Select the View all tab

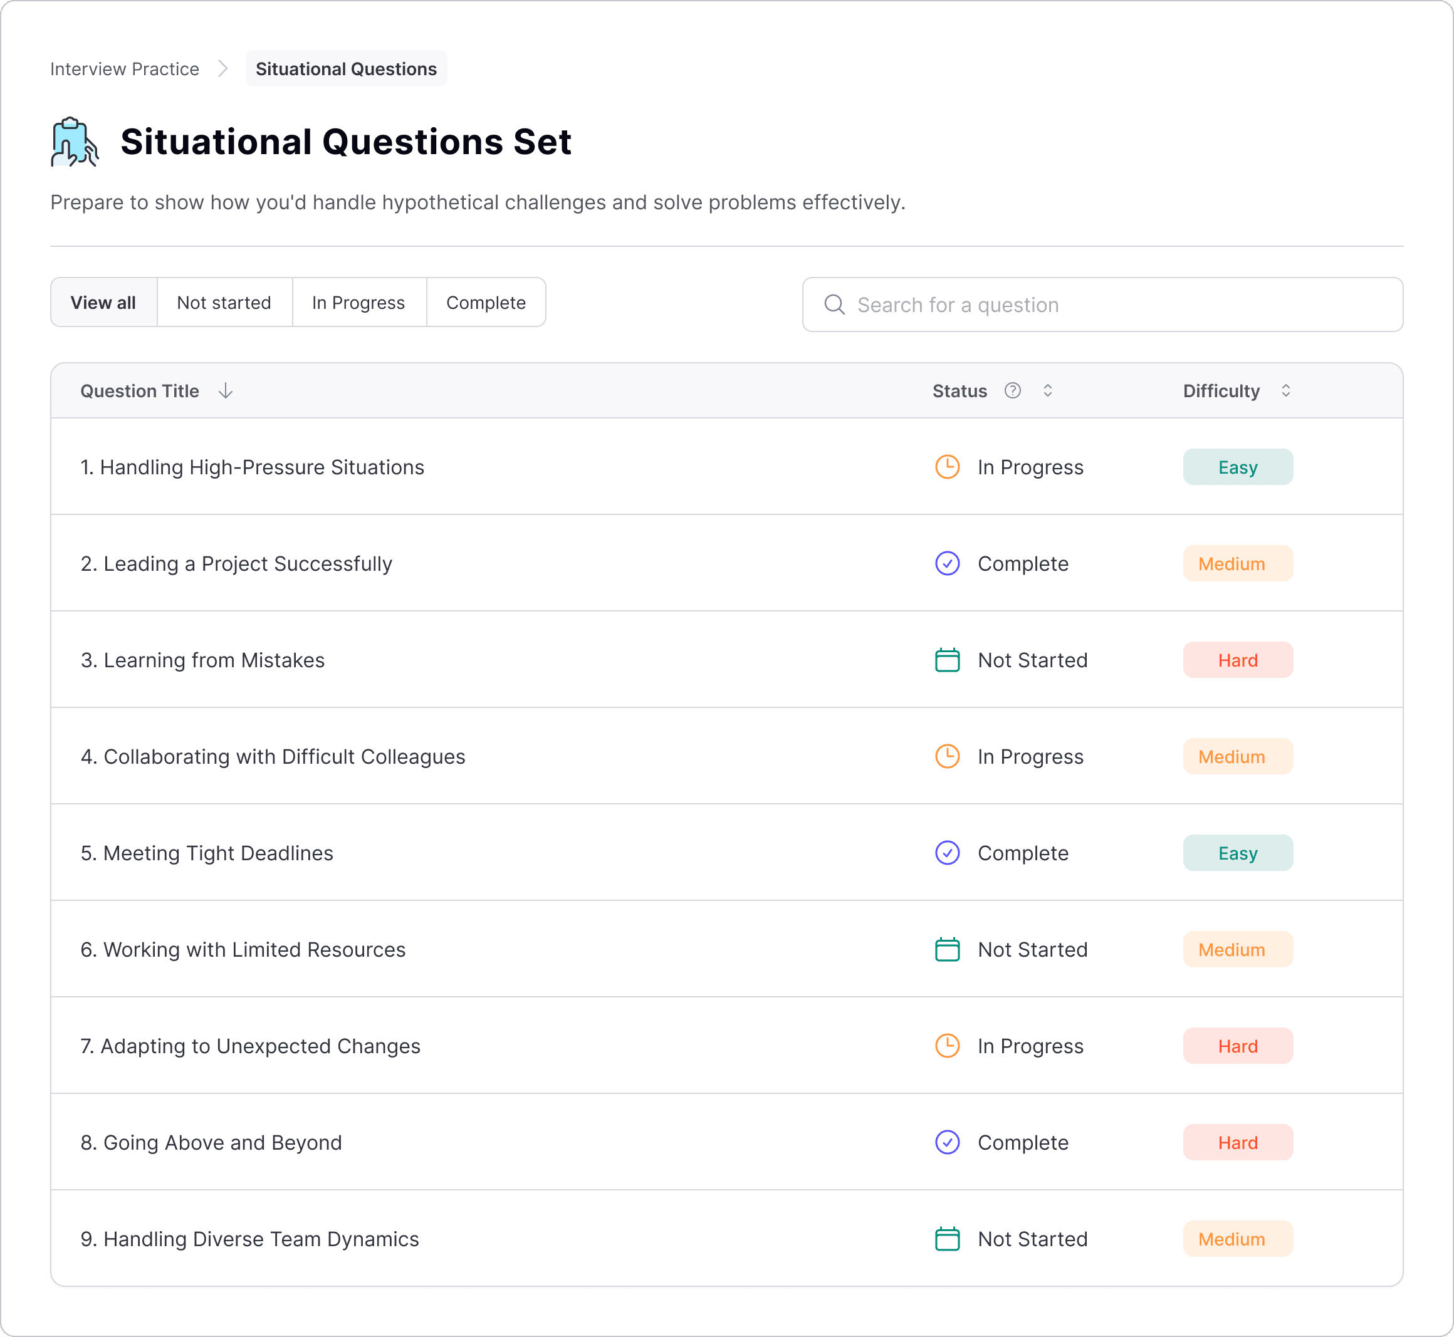(103, 303)
